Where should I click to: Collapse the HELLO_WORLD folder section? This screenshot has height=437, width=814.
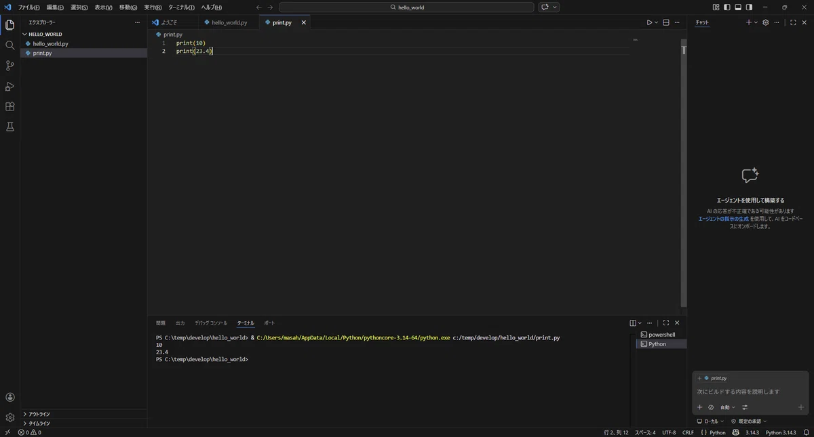click(83, 34)
